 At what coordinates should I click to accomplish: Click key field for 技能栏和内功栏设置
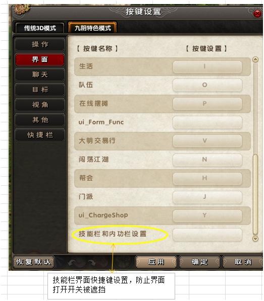pyautogui.click(x=207, y=234)
